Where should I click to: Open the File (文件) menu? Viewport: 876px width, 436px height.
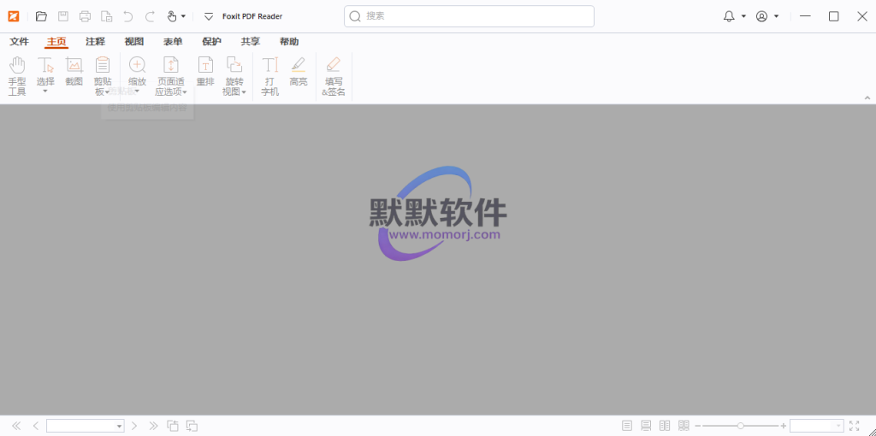pos(19,41)
